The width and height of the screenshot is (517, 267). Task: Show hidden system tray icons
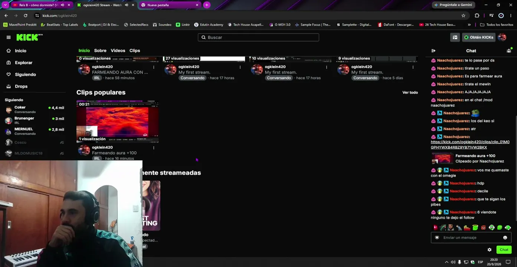446,262
